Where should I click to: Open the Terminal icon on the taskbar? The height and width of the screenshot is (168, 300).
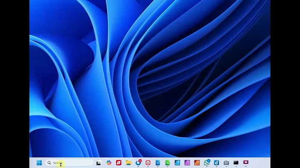click(236, 163)
